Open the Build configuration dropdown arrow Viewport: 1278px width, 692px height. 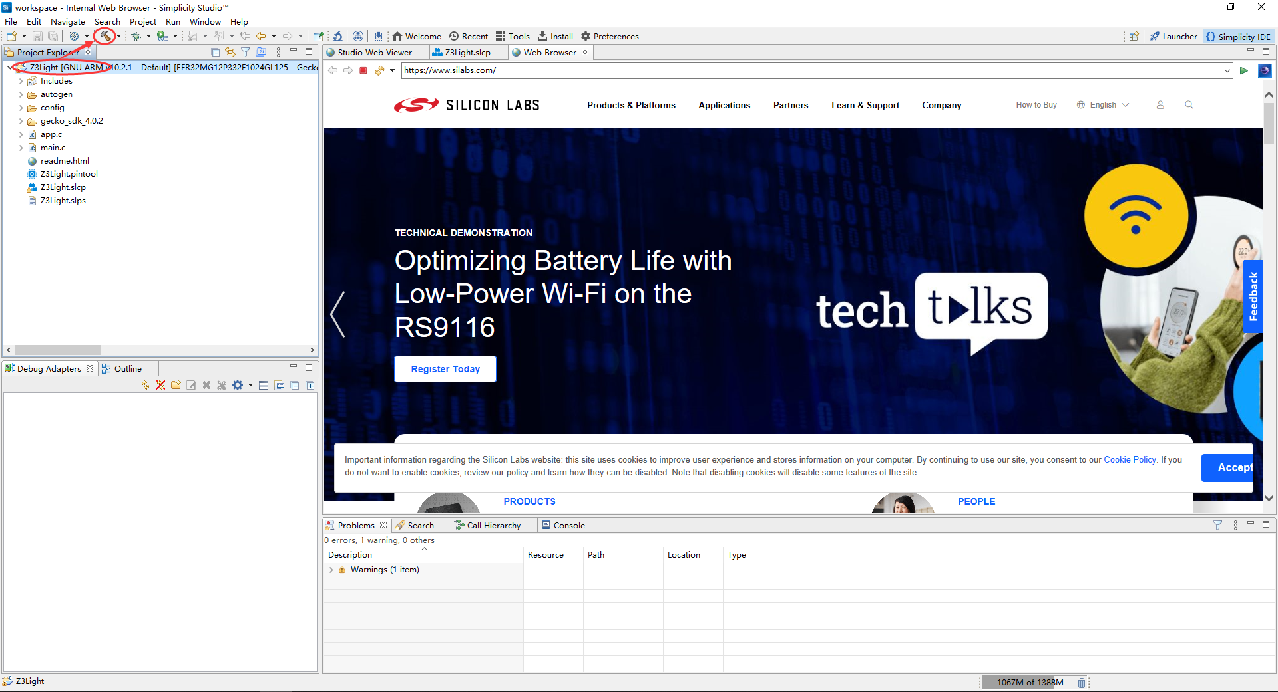(x=119, y=36)
